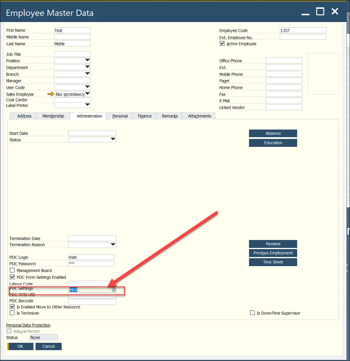Disable PDC Form Settings Enabled
Viewport: 350px width, 361px height.
(12, 277)
